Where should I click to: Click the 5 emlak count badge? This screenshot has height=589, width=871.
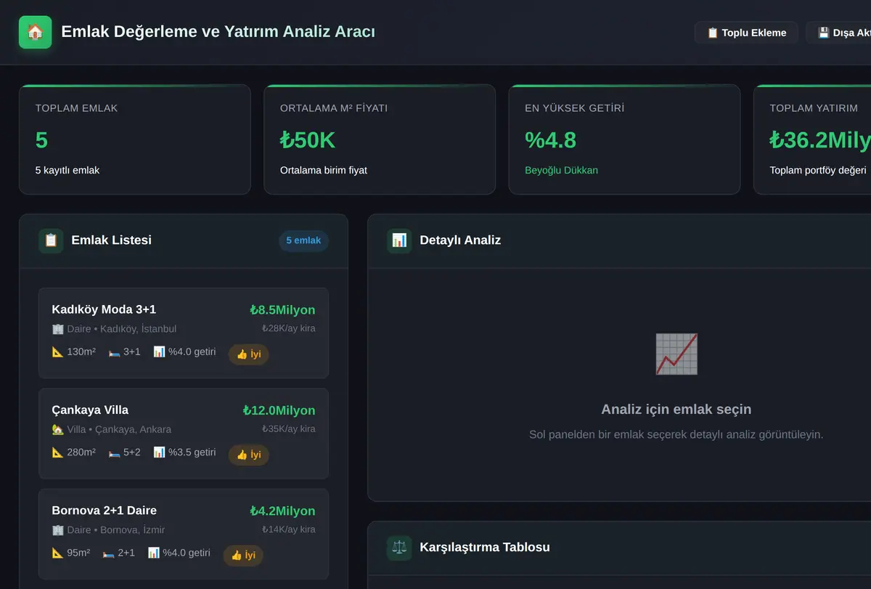tap(303, 241)
